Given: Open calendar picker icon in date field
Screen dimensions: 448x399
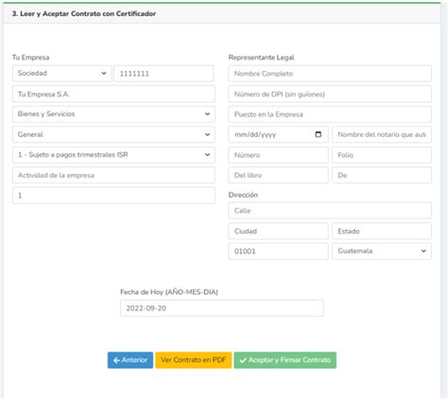Looking at the screenshot, I should click(x=319, y=134).
